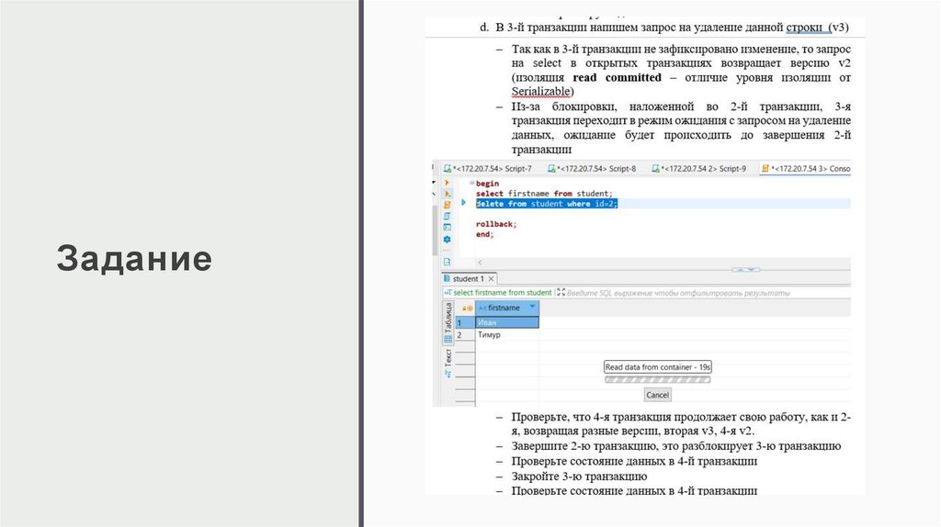Open the SQL terminal panel icon
Image resolution: width=941 pixels, height=527 pixels.
[448, 227]
